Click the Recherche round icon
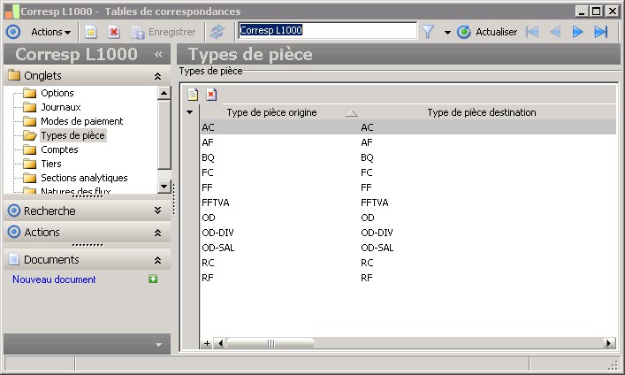The height and width of the screenshot is (375, 625). point(14,210)
